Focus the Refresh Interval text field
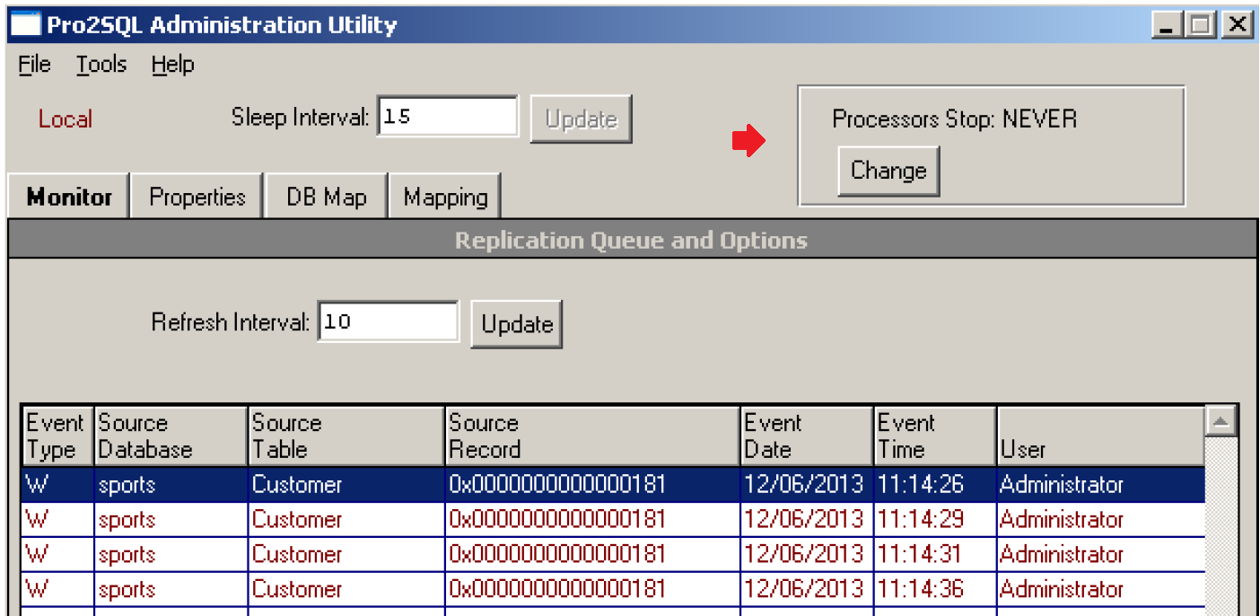Image resolution: width=1260 pixels, height=616 pixels. pyautogui.click(x=388, y=321)
